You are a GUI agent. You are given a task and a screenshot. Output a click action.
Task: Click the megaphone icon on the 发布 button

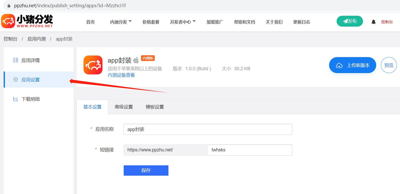346,21
